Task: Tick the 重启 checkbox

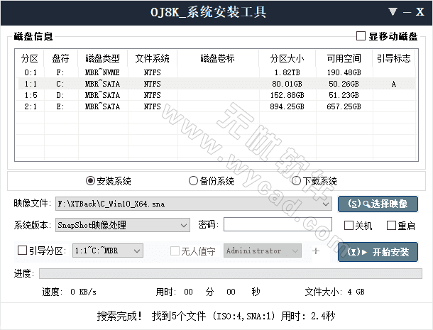Action: click(x=391, y=226)
